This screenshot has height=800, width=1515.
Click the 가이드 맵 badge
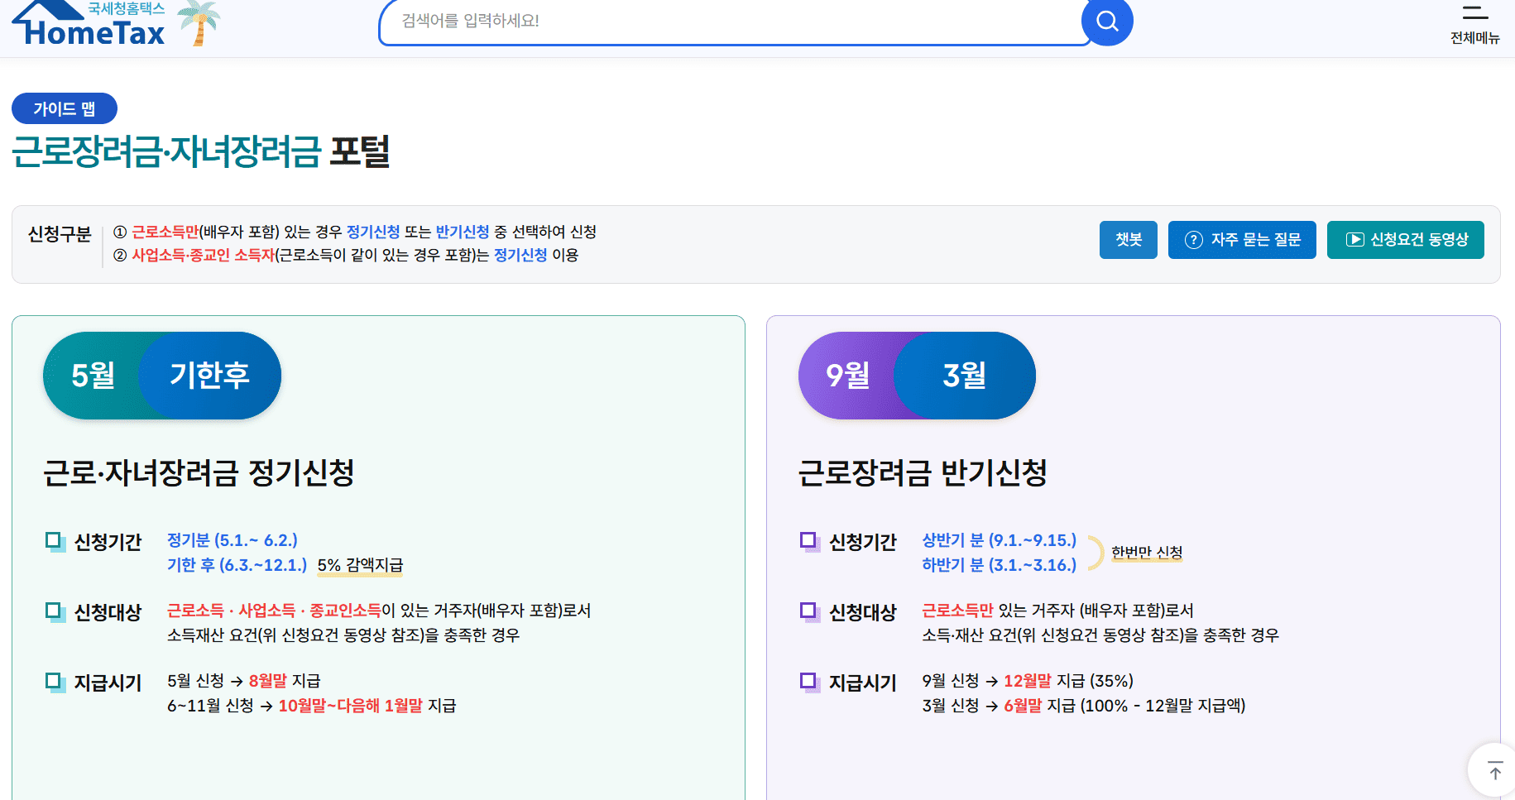pyautogui.click(x=64, y=108)
